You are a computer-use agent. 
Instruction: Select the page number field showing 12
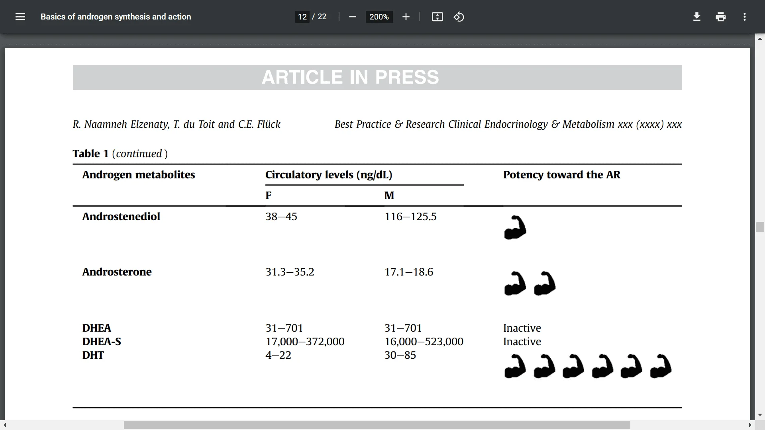coord(302,17)
